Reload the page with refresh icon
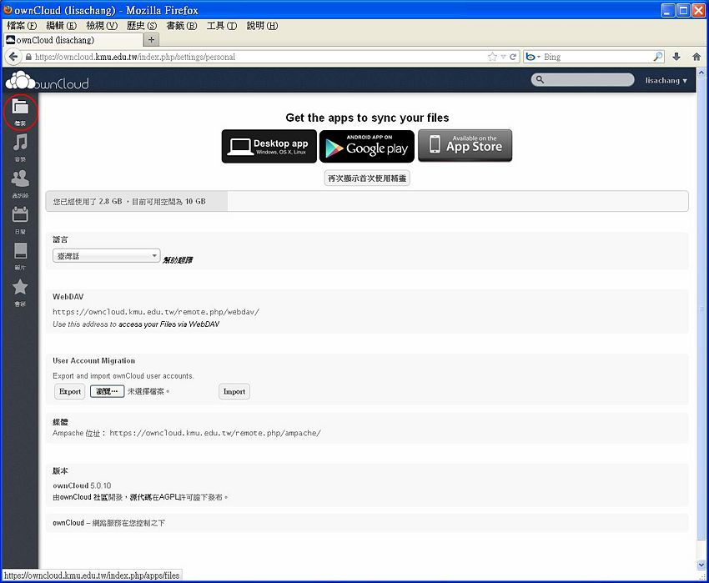This screenshot has height=583, width=709. click(x=513, y=57)
